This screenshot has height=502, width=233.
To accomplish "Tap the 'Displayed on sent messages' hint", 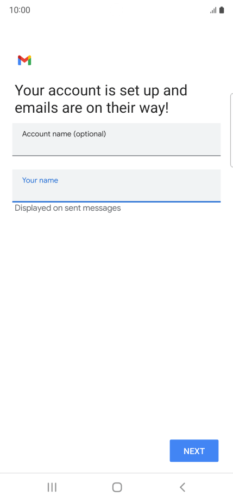I will (x=68, y=208).
